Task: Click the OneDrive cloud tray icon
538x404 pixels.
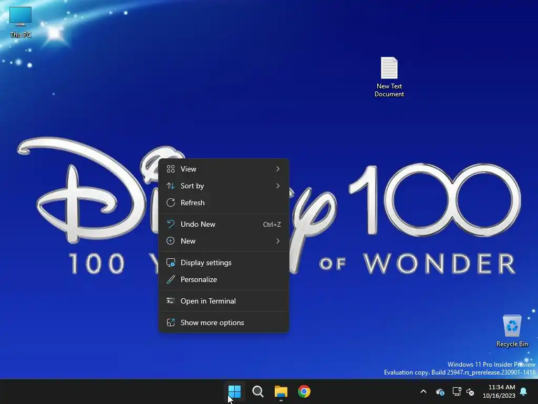Action: (x=440, y=391)
